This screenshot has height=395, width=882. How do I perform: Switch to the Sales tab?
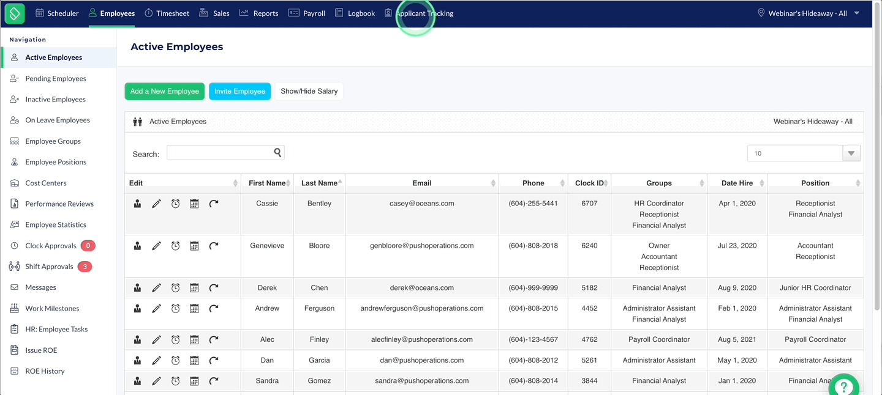pyautogui.click(x=214, y=13)
